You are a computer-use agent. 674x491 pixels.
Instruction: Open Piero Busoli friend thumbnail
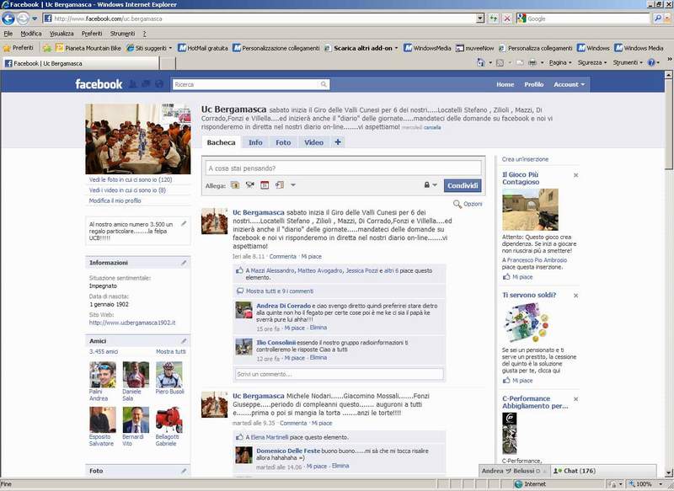169,375
